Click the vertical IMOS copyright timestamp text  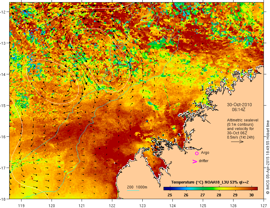coord(268,157)
